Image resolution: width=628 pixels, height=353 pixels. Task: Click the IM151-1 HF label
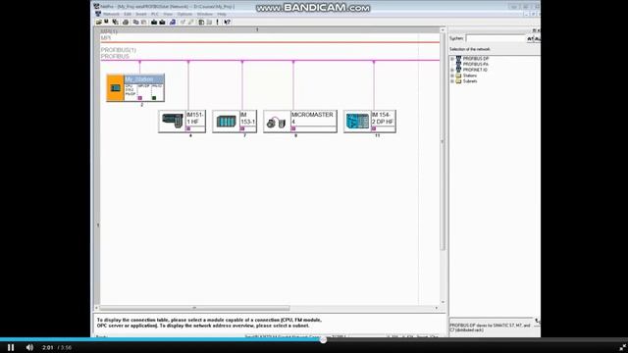coord(195,118)
